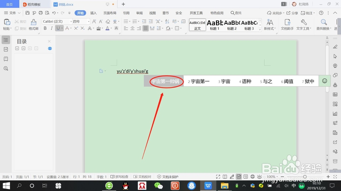
Task: Click the fullscreen icon in status bar
Action: (x=218, y=177)
